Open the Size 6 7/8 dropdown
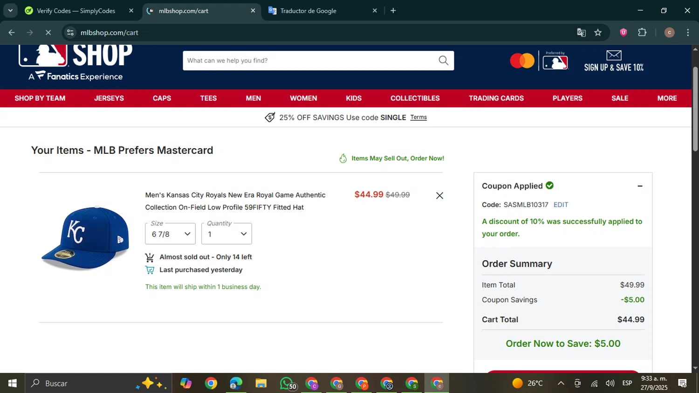Viewport: 699px width, 393px height. point(170,234)
